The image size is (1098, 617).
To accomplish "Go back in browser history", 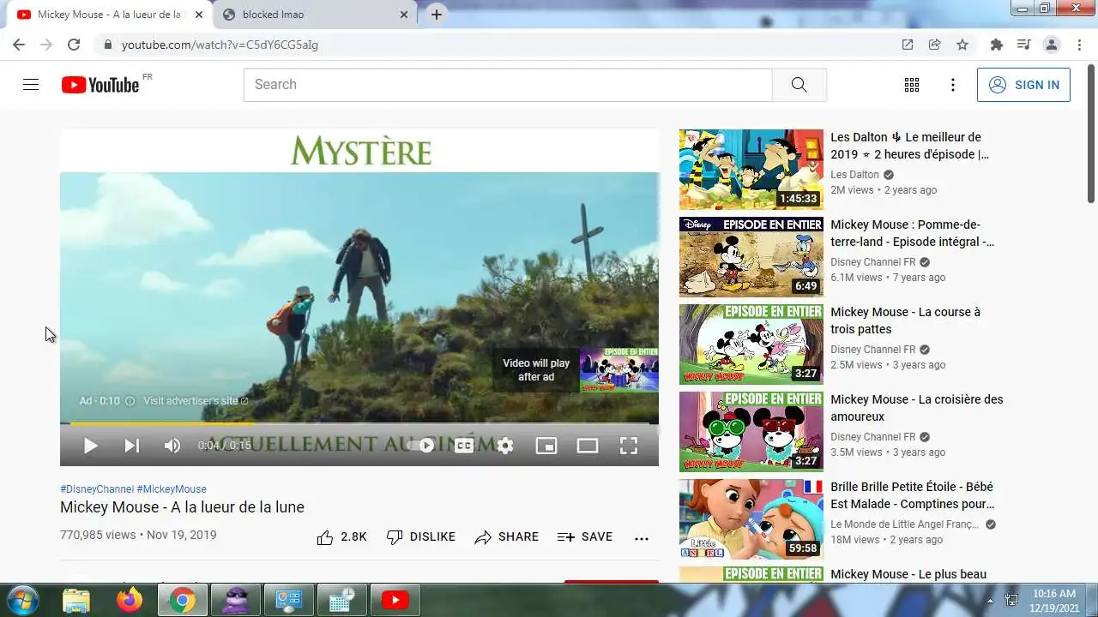I will point(19,45).
